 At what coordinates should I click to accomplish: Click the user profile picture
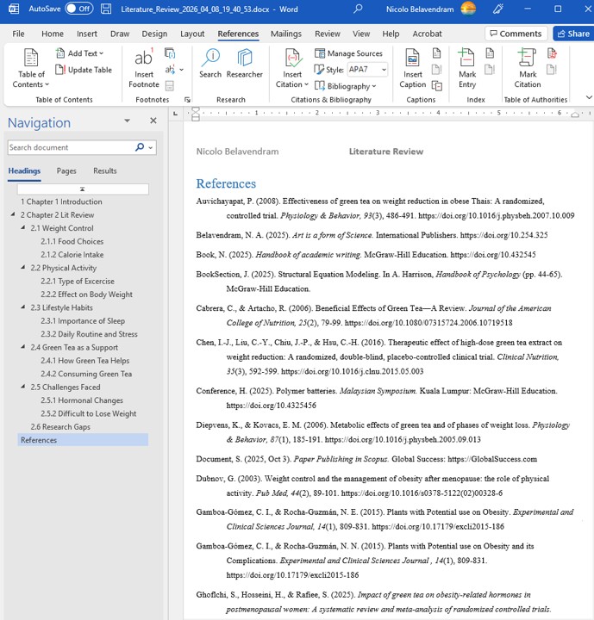click(x=468, y=9)
